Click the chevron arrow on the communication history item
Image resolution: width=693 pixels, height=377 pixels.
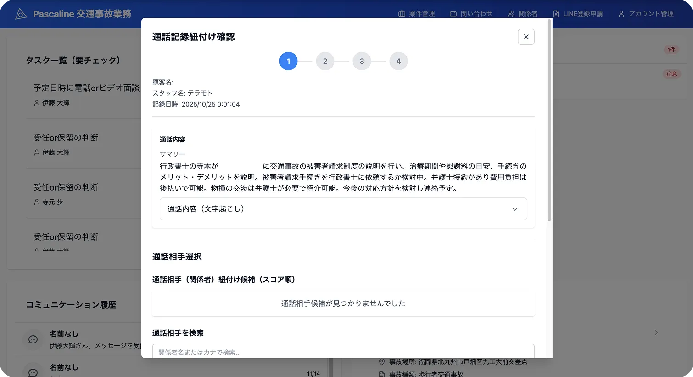coord(656,332)
